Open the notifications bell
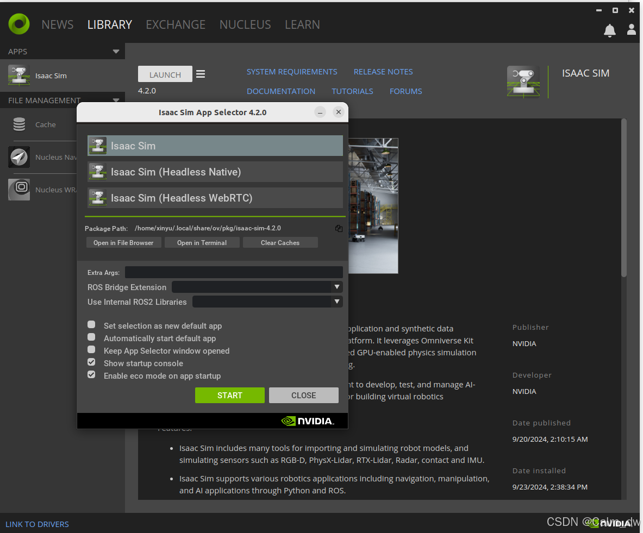 point(610,31)
